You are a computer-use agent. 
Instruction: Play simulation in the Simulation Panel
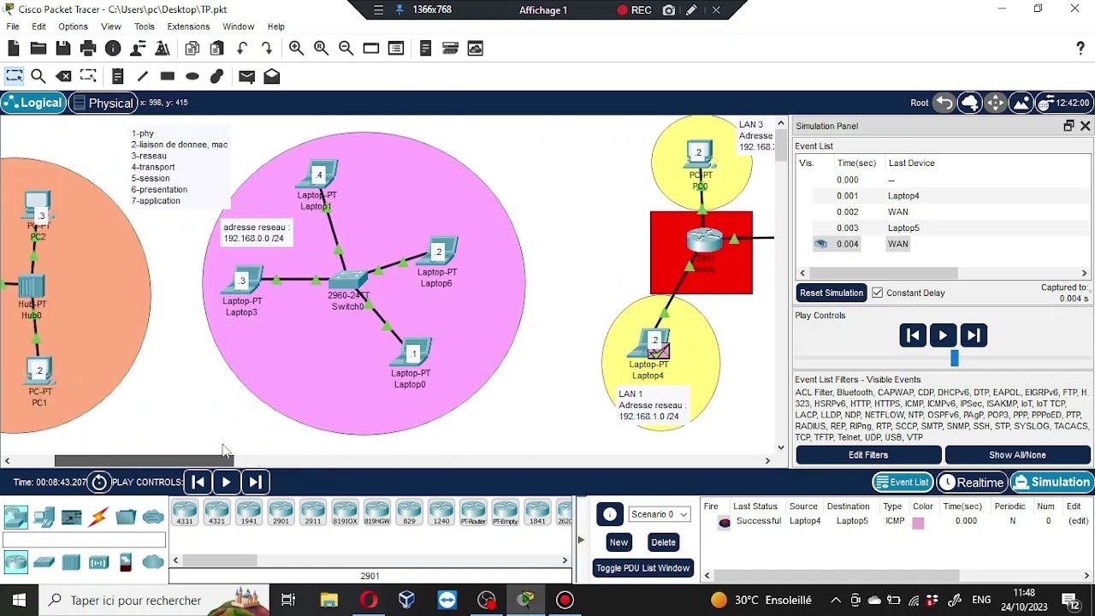(943, 335)
